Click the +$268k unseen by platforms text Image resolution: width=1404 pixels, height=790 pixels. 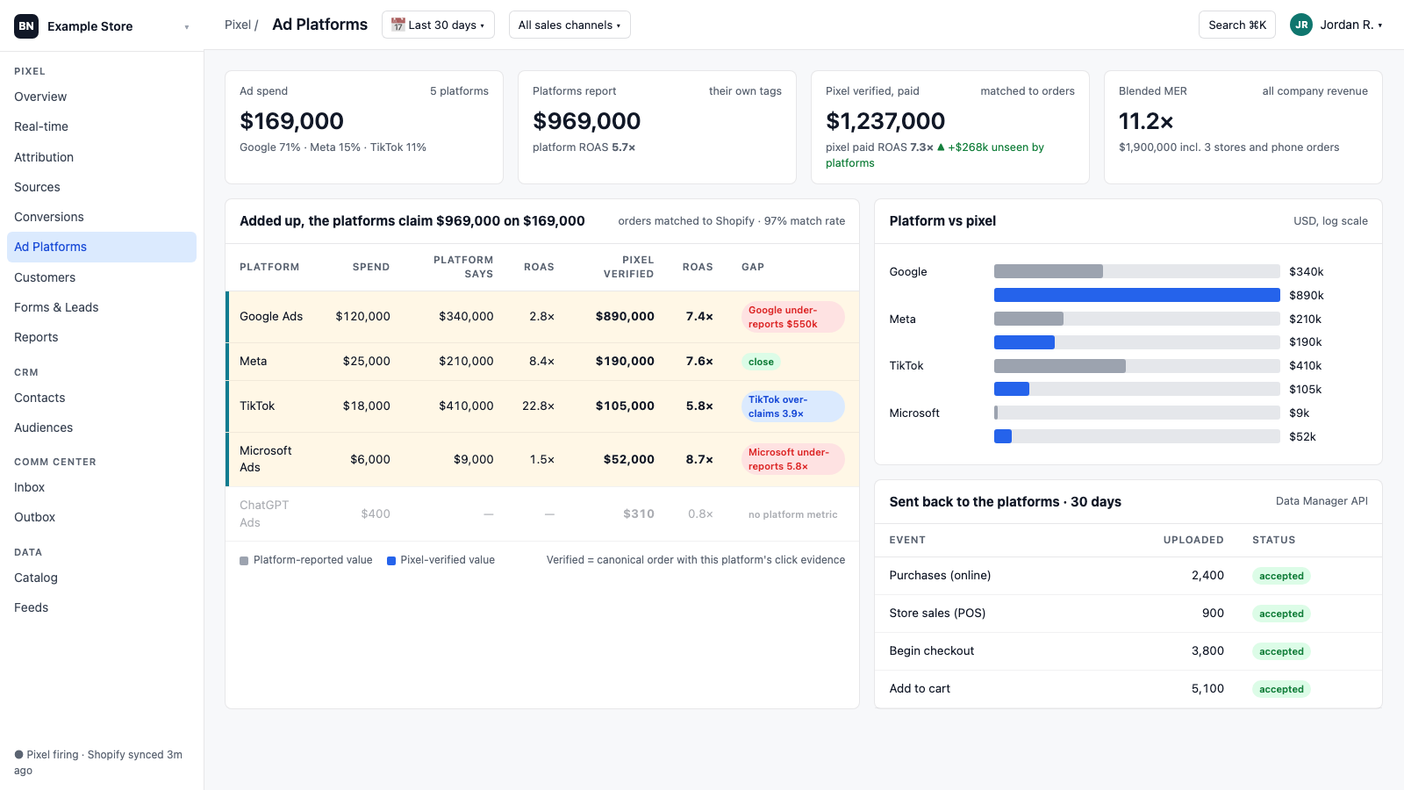click(x=935, y=155)
